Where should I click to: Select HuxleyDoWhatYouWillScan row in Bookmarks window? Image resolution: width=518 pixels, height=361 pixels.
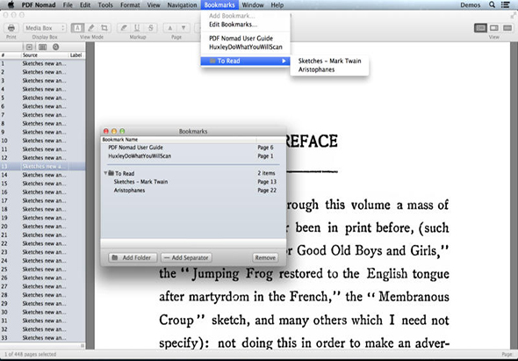click(193, 156)
